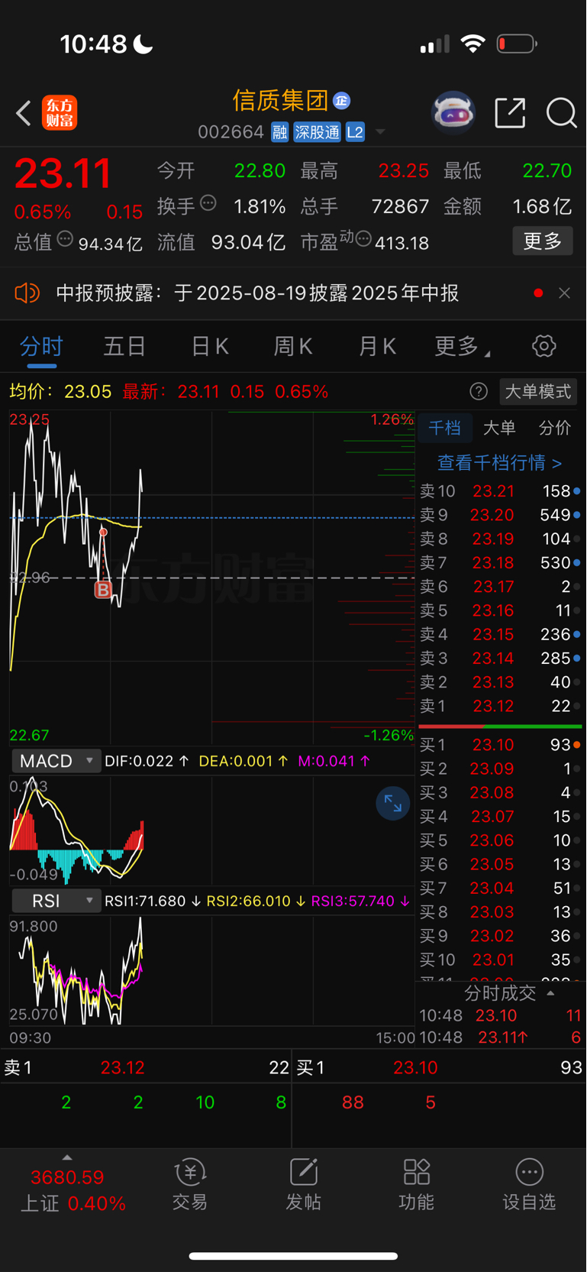587x1272 pixels.
Task: Tap the back arrow icon
Action: pyautogui.click(x=24, y=113)
